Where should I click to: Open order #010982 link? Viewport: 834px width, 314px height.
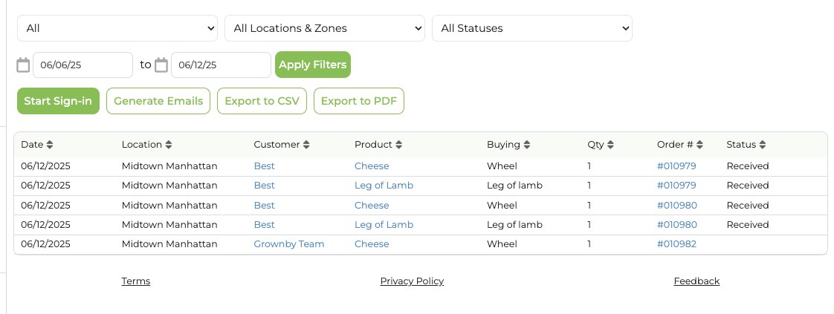click(676, 244)
